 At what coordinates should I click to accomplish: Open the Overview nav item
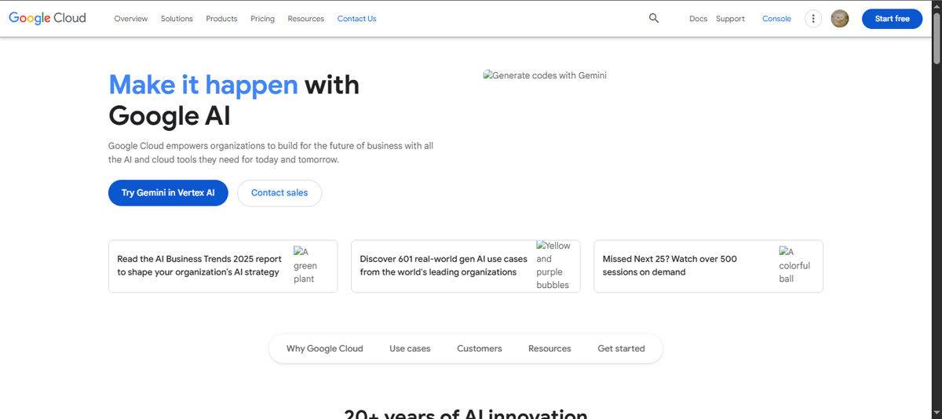point(130,19)
